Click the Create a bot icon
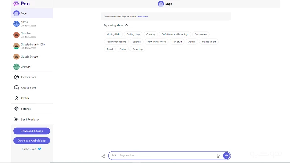The width and height of the screenshot is (290, 163). tap(17, 88)
